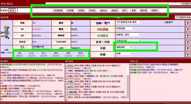Screen dimensions: 191x104
Task: Click the 敏捷 stat 673(713)
Action: [x=81, y=56]
